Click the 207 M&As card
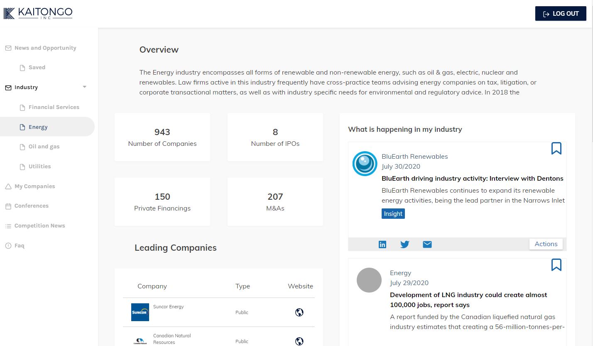The height and width of the screenshot is (346, 593). tap(275, 202)
